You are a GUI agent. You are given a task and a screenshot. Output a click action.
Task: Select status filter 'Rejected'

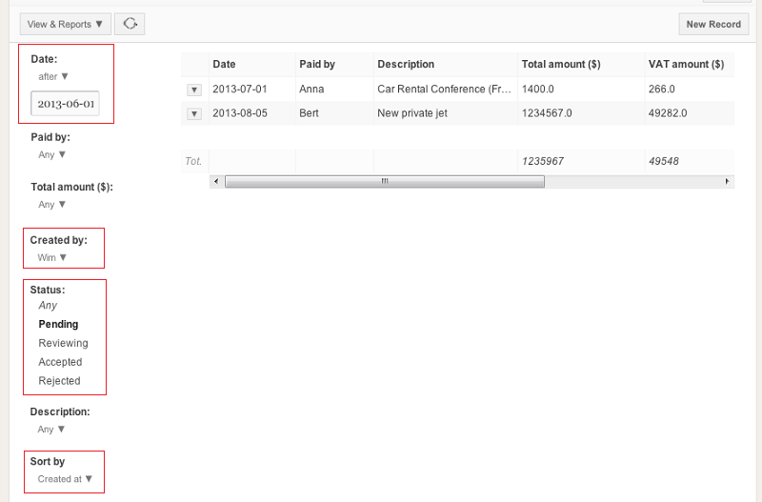click(59, 381)
